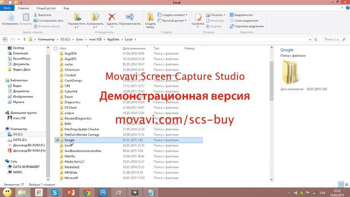Open File Explorer taskbar icon
The image size is (350, 197).
pos(22,192)
